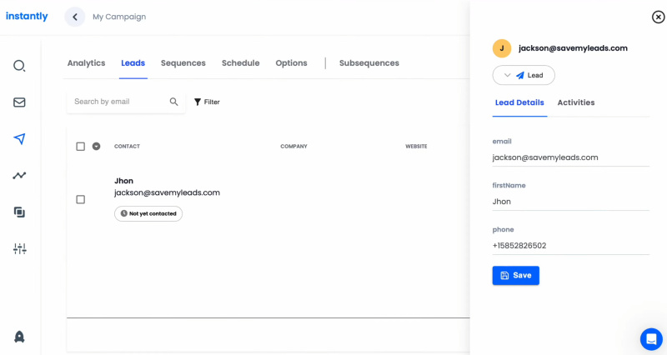Open the mail inbox sidebar icon

pos(19,102)
